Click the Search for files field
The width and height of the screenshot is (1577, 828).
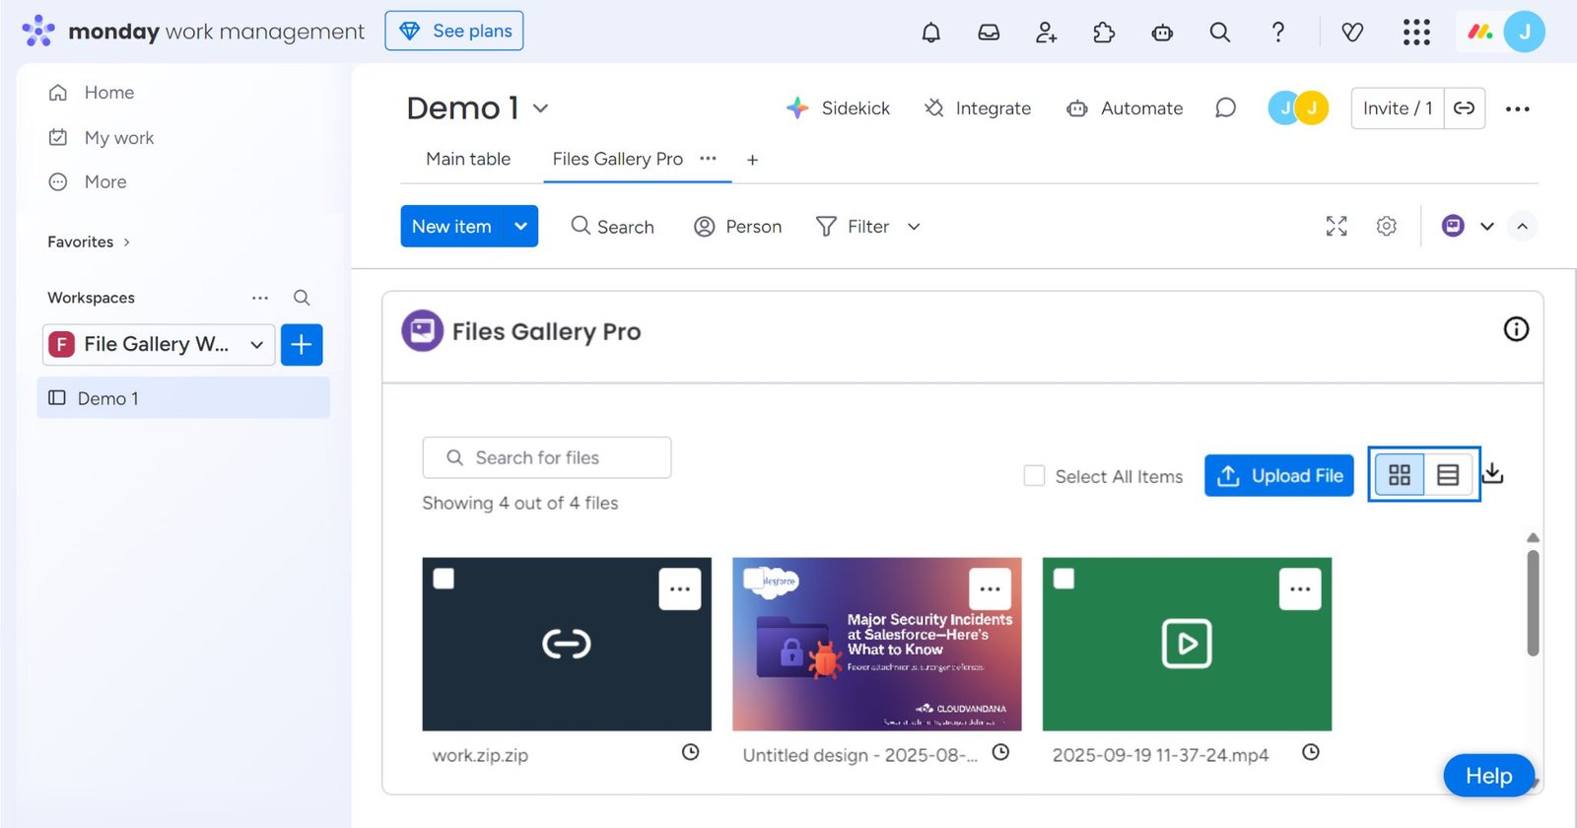point(547,458)
